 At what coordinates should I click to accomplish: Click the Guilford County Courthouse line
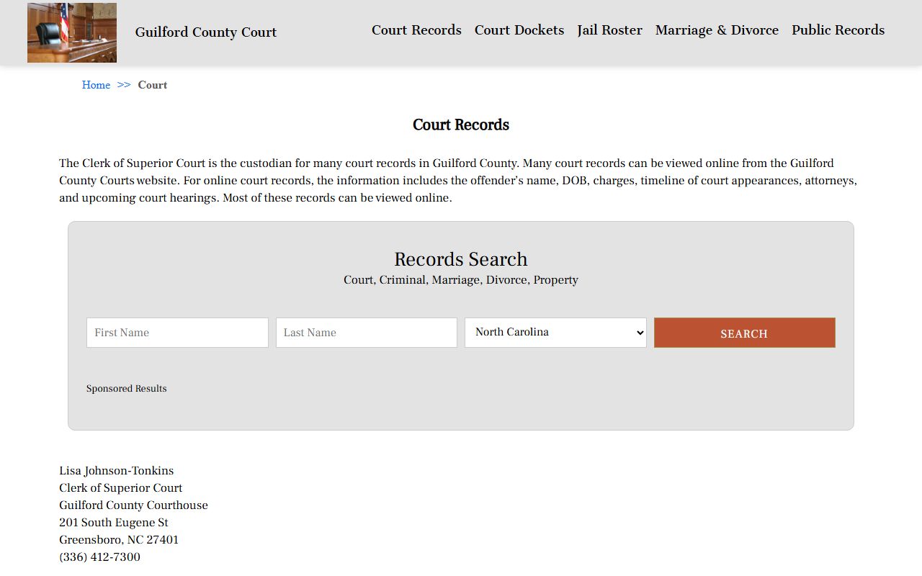133,505
